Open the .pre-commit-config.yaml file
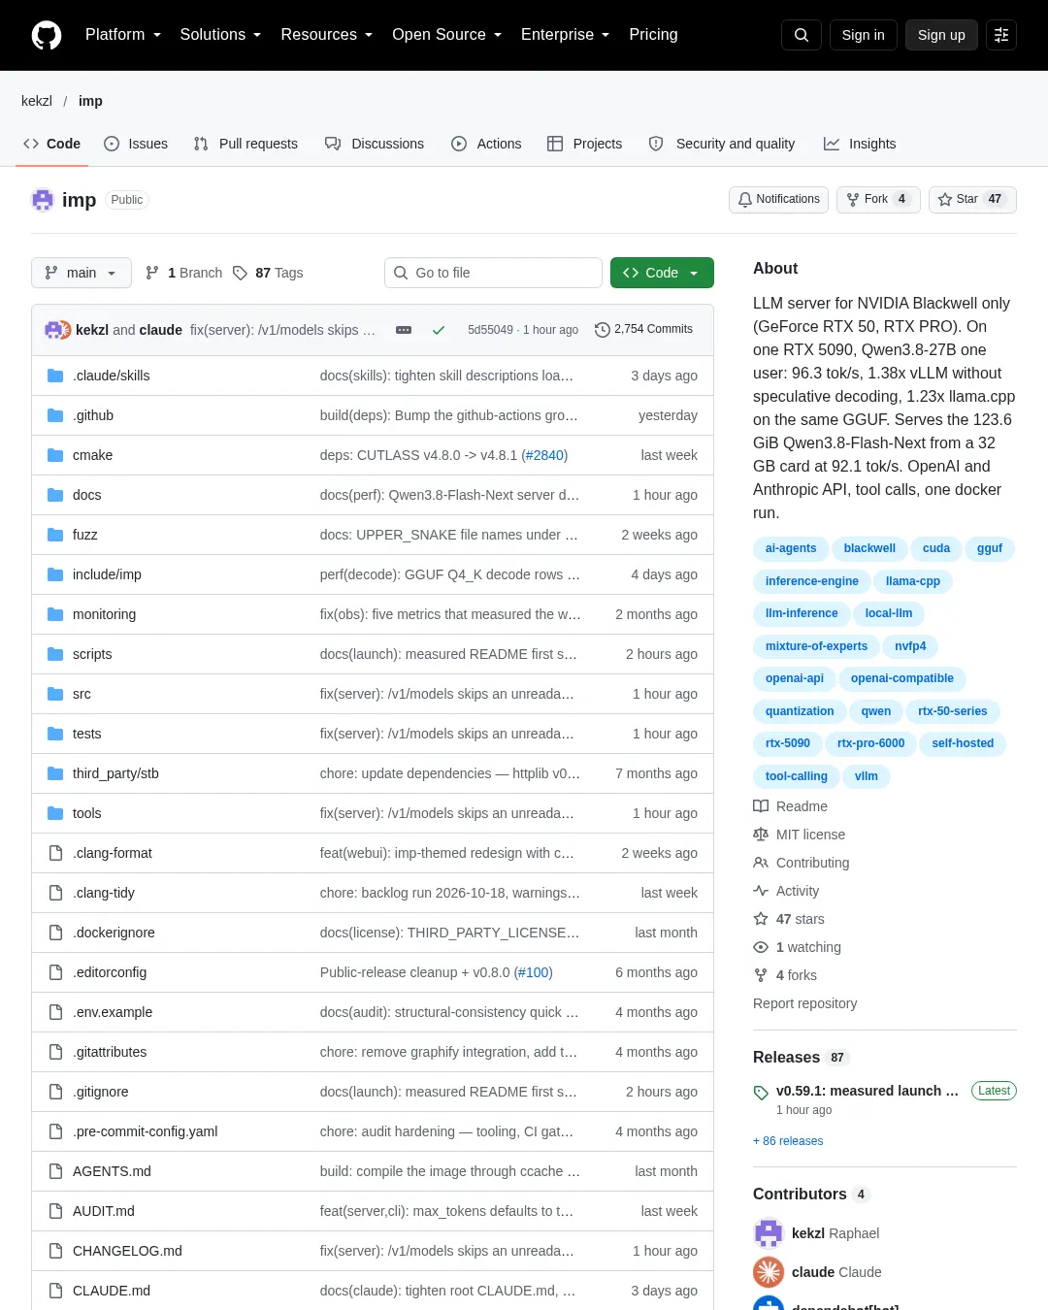 [145, 1131]
